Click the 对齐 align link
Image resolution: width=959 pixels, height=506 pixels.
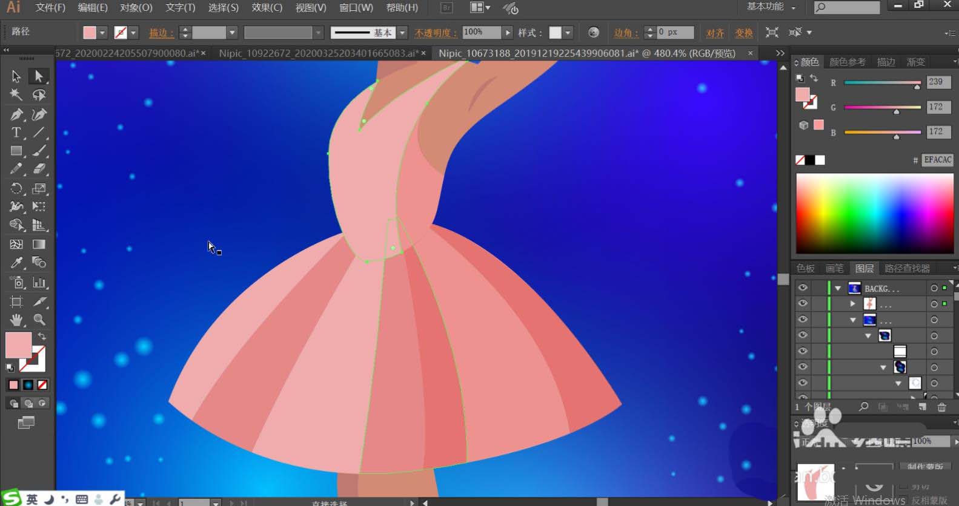point(715,33)
